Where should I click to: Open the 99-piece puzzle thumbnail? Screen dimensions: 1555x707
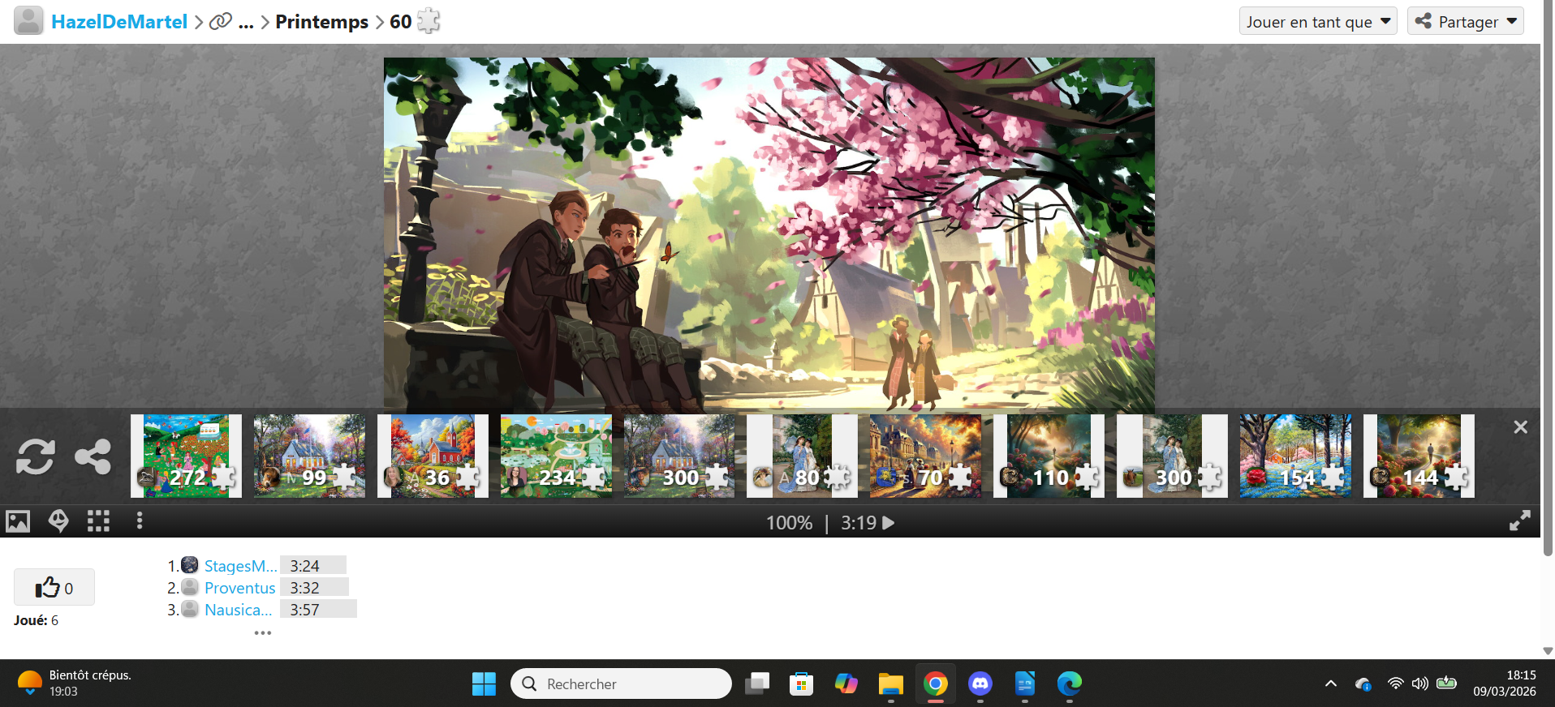309,456
